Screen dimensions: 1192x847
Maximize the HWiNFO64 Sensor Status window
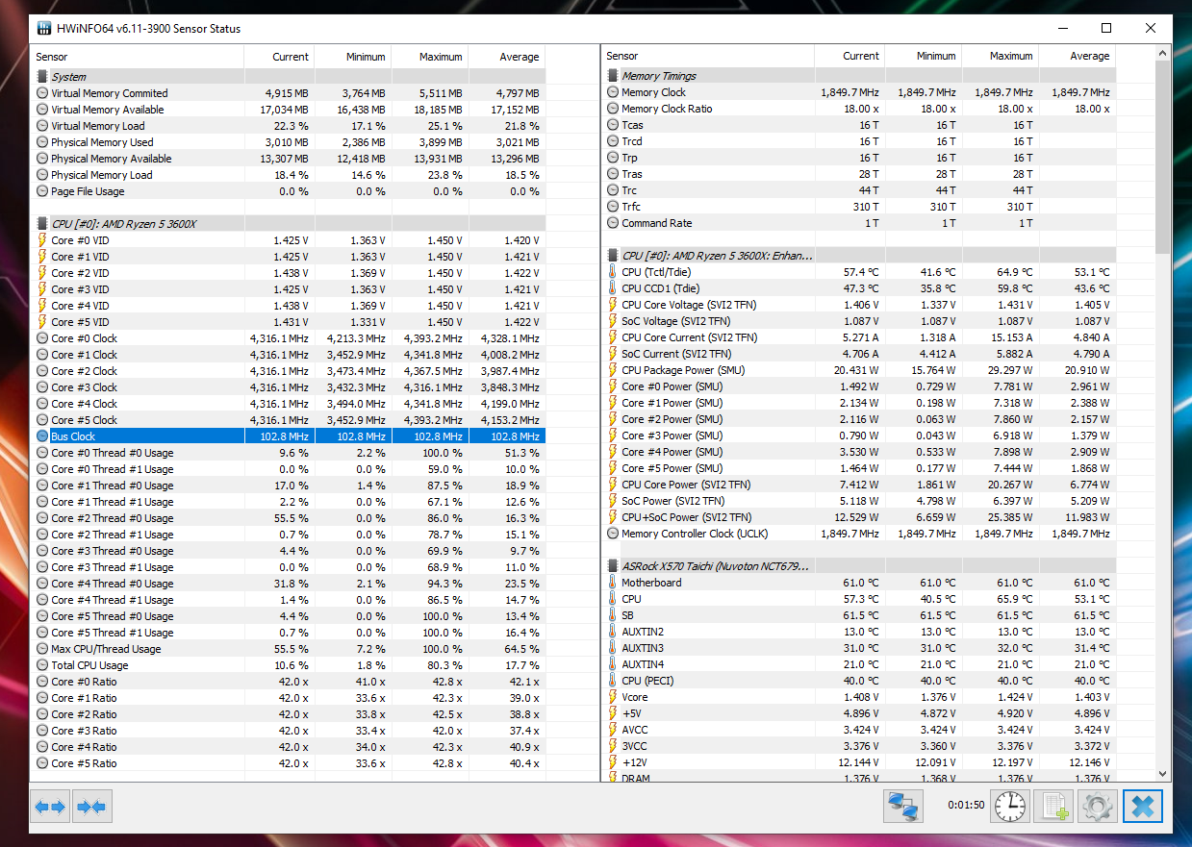click(x=1106, y=28)
